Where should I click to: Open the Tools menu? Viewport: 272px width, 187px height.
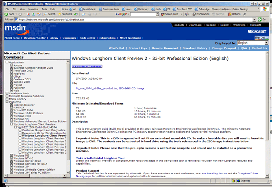[x=44, y=9]
